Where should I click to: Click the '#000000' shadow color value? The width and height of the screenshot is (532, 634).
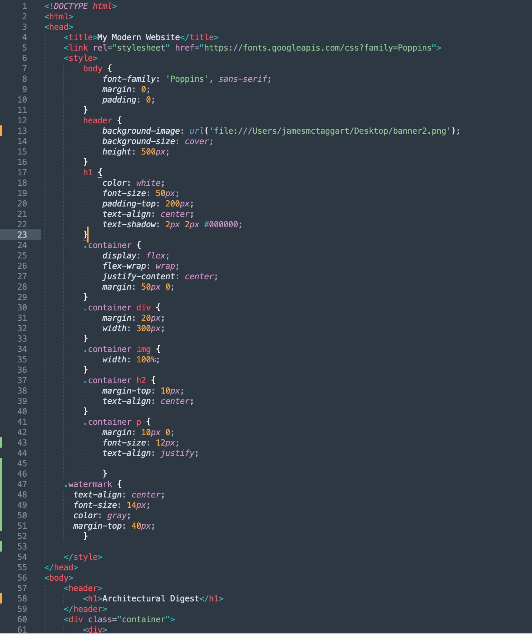pyautogui.click(x=221, y=224)
